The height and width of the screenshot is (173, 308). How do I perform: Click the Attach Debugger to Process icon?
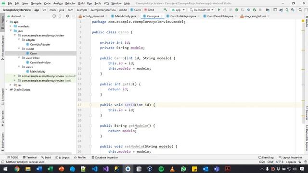pyautogui.click(x=255, y=10)
